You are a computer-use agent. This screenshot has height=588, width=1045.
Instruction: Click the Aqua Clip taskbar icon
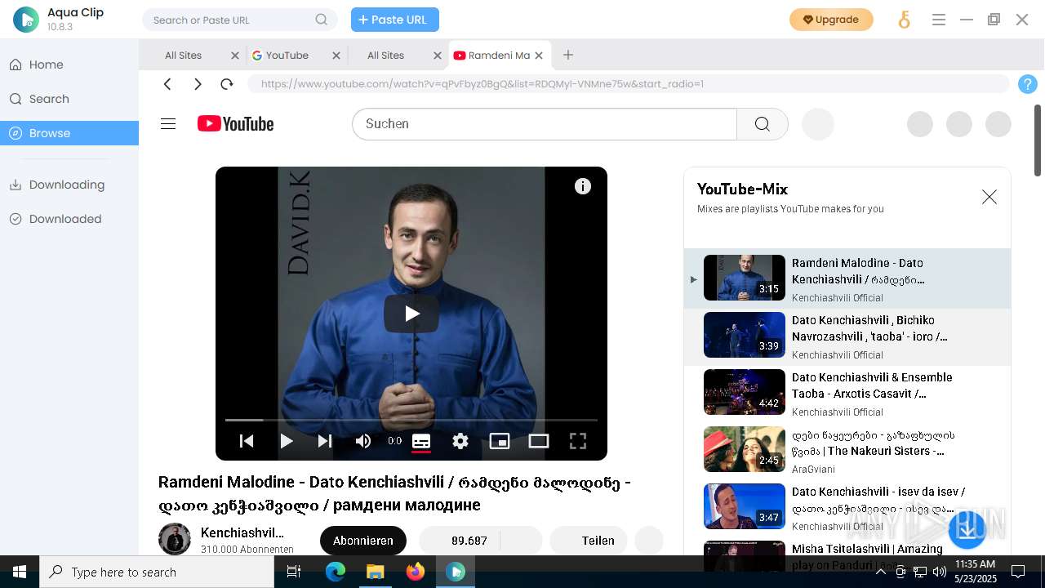pyautogui.click(x=456, y=572)
